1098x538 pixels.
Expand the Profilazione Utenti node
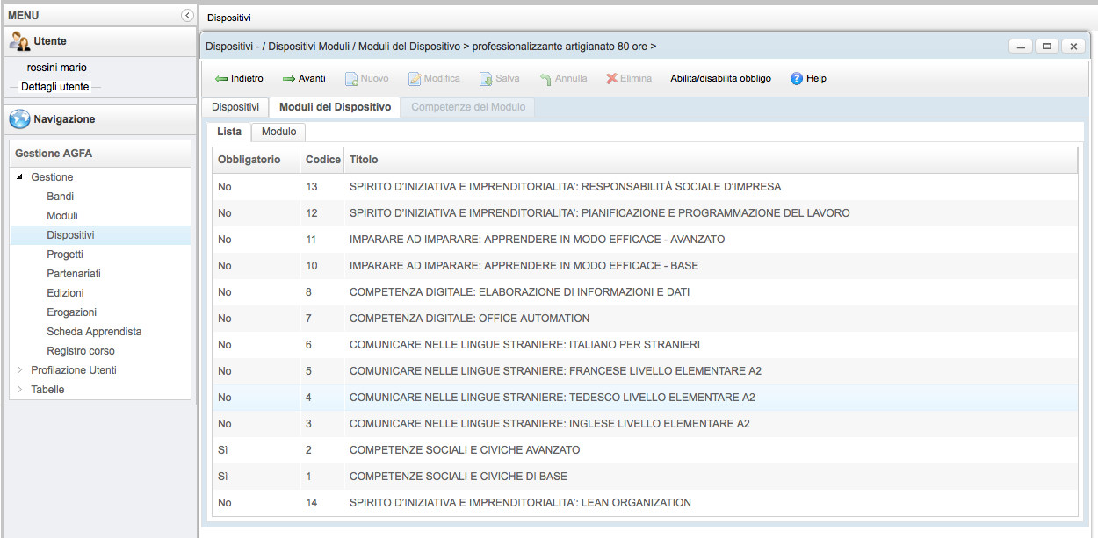[20, 370]
